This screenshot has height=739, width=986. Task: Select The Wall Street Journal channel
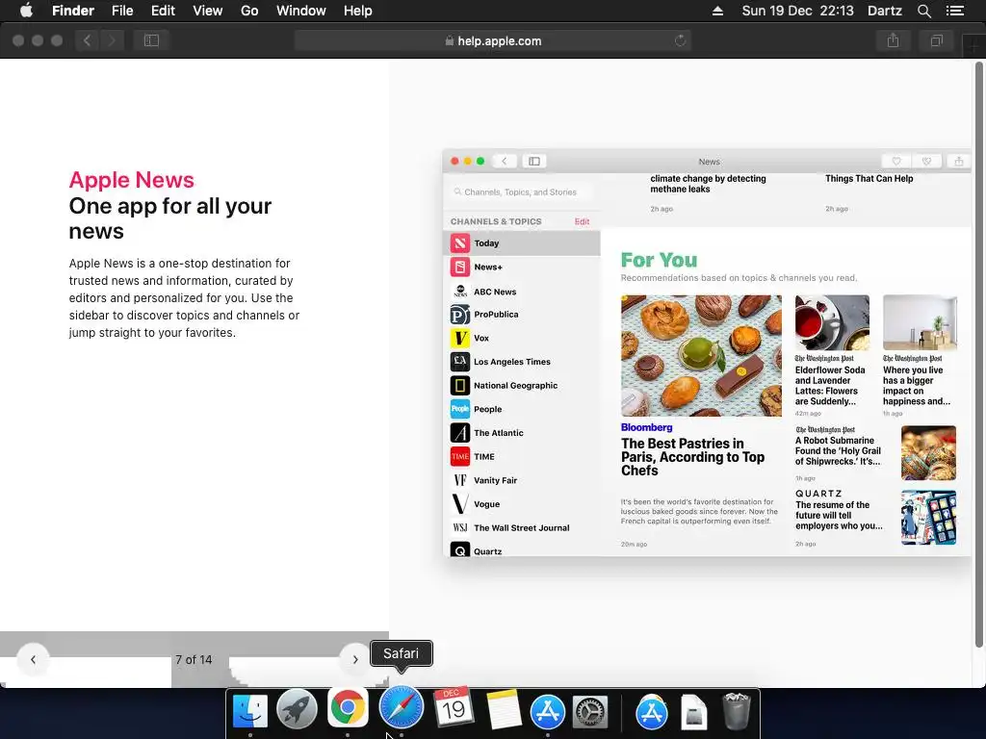click(521, 528)
